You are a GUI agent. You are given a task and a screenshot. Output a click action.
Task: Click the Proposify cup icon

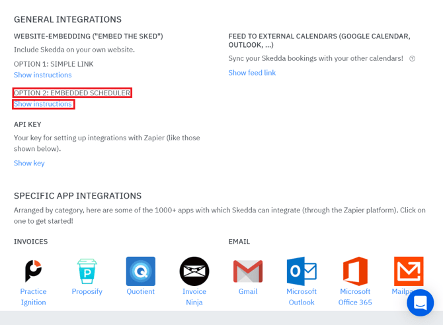[x=87, y=271]
